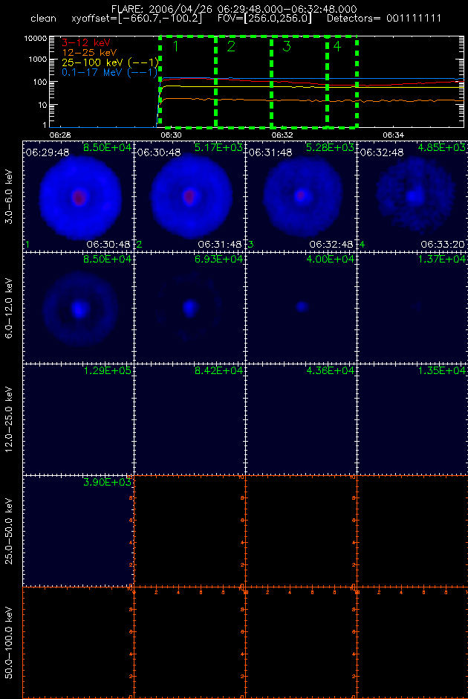Image resolution: width=468 pixels, height=699 pixels.
Task: Click the 5.28E+03 peak value
Action: [x=330, y=146]
